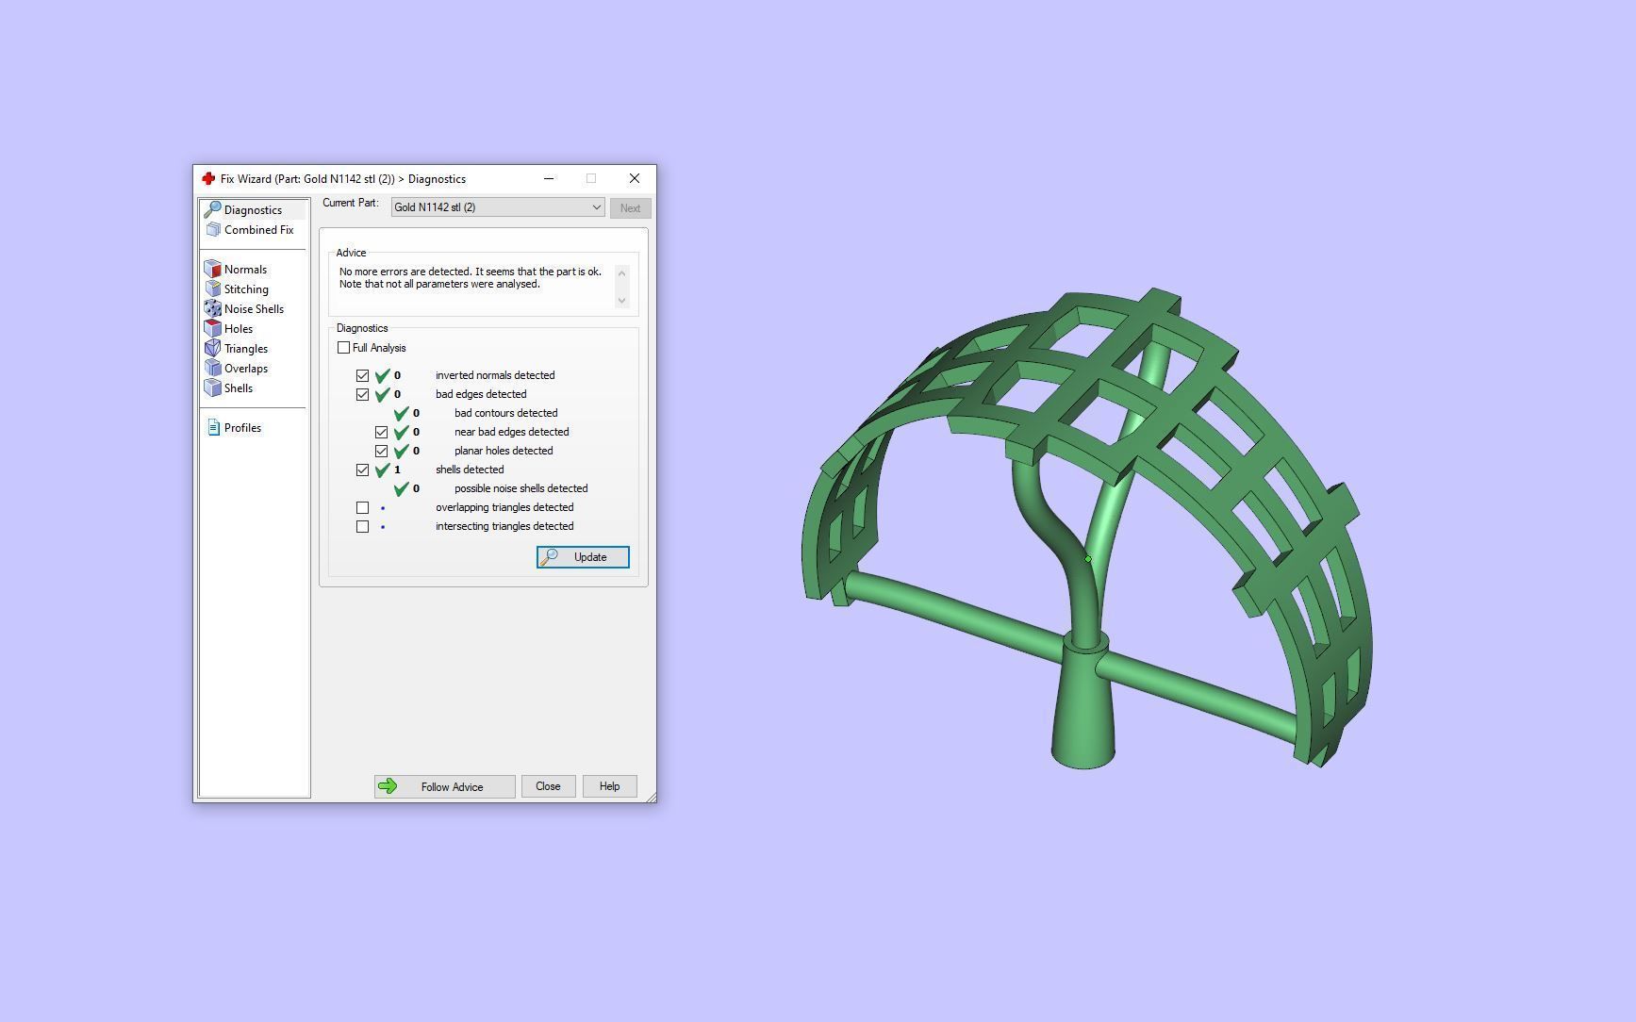
Task: Click the green checkmark beside near bad edges
Action: pyautogui.click(x=401, y=432)
